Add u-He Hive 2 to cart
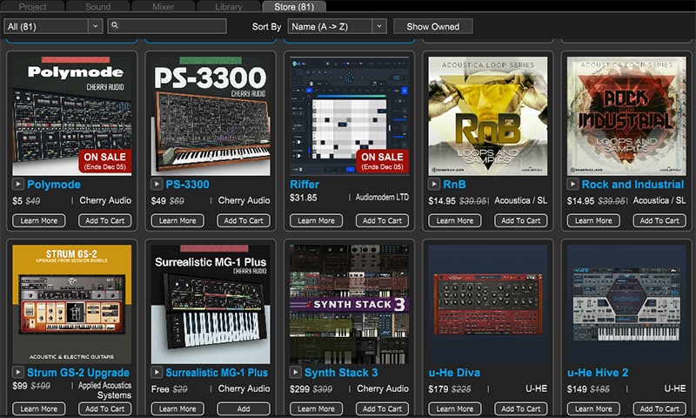This screenshot has width=696, height=418. click(x=659, y=408)
